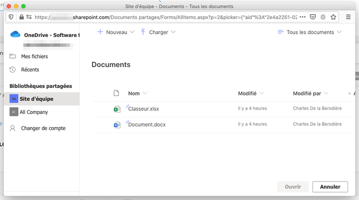Open the Nom column header menu
359x200 pixels.
137,93
